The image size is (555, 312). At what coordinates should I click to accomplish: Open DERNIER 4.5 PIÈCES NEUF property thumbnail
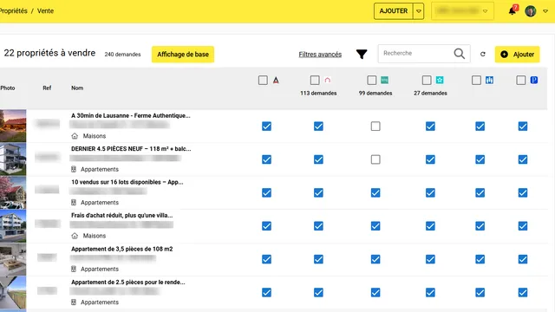(13, 159)
